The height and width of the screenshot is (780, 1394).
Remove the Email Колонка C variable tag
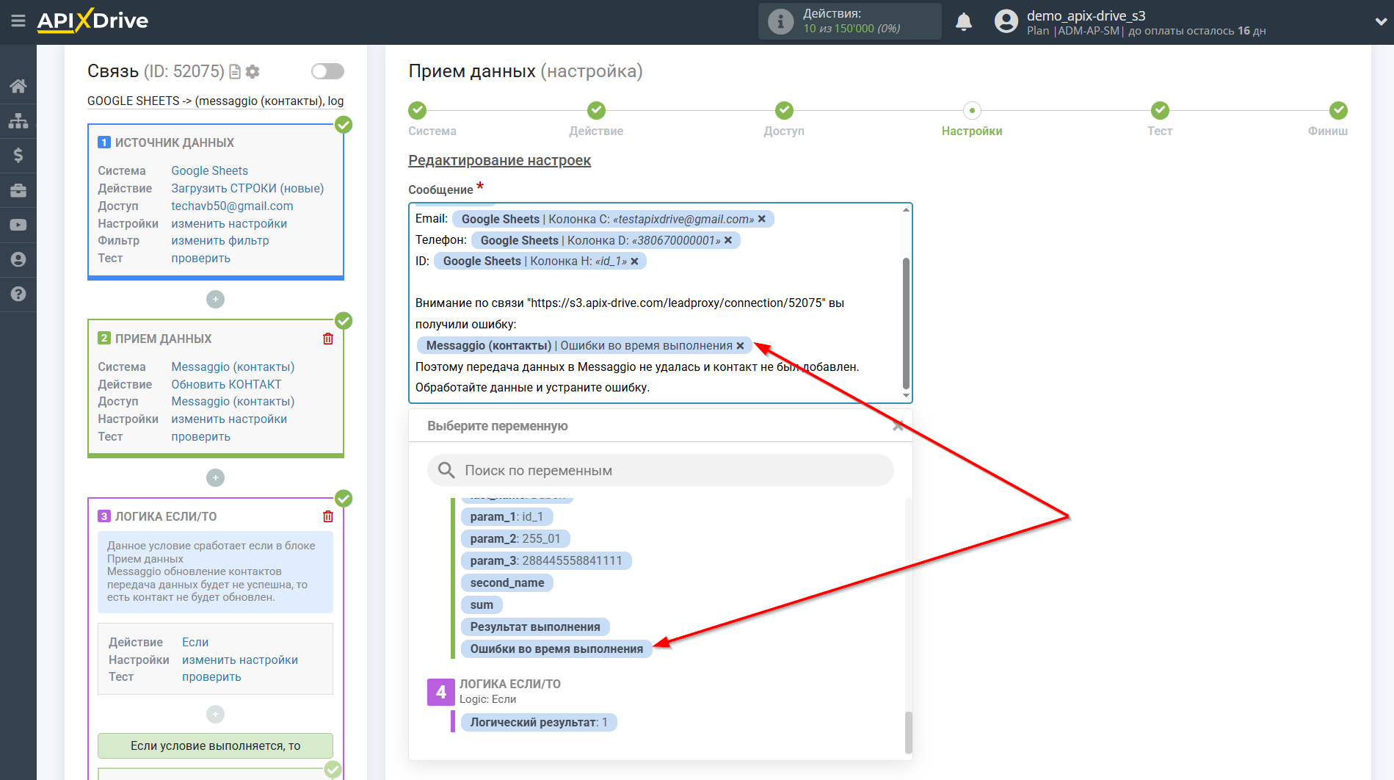click(762, 219)
